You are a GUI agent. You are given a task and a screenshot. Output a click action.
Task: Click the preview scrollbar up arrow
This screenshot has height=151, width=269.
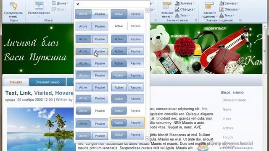[264, 26]
